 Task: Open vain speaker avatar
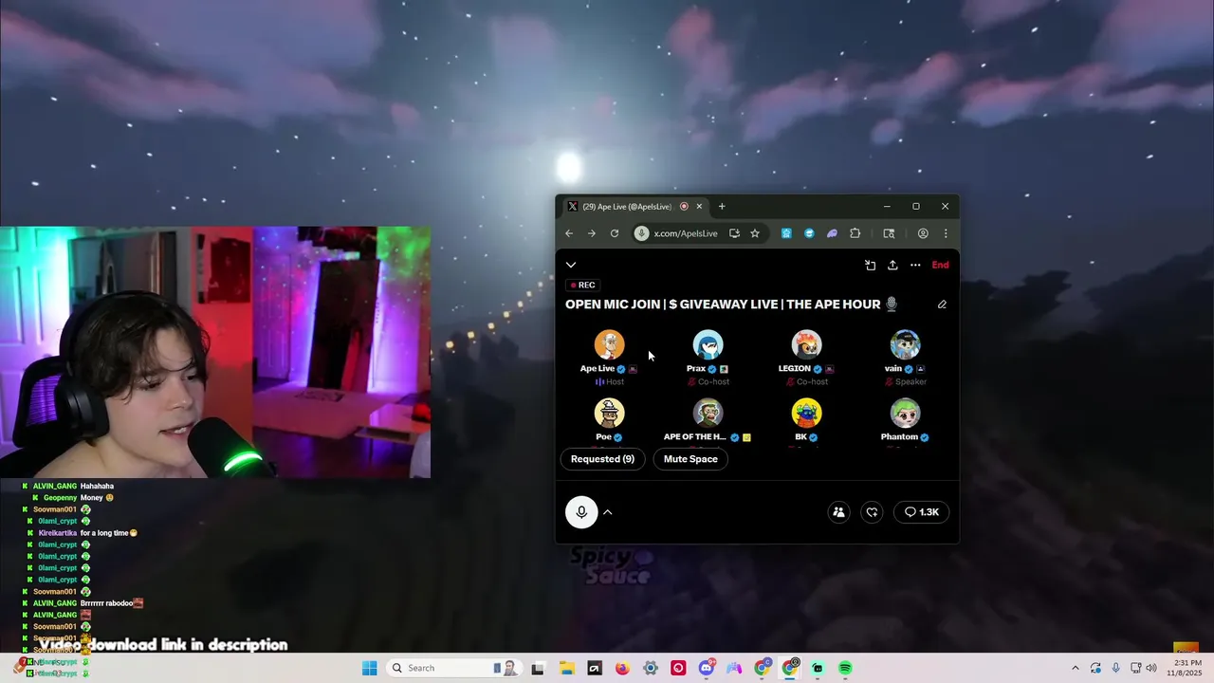coord(905,345)
